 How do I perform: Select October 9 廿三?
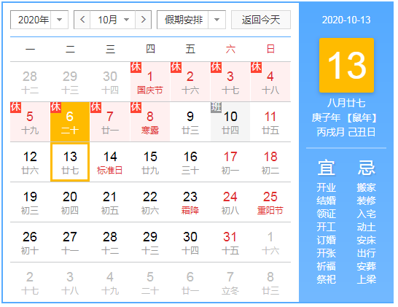click(190, 122)
